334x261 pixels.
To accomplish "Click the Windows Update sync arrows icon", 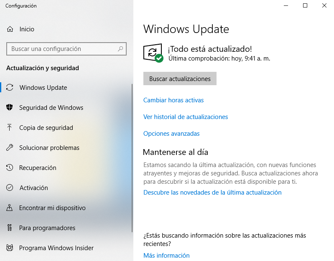I will (x=10, y=87).
